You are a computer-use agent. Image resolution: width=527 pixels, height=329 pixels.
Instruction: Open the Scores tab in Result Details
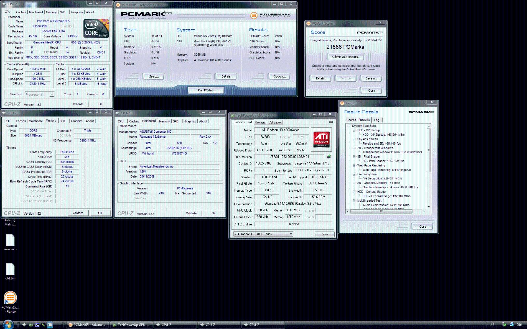coord(351,120)
